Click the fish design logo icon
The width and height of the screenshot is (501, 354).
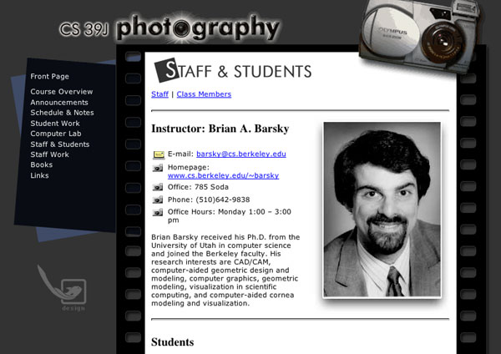pos(63,288)
